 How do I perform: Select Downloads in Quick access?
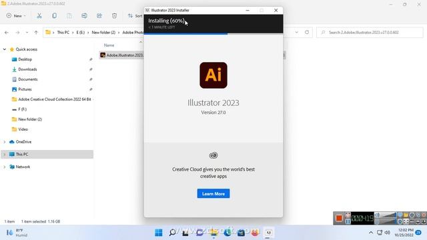coord(27,69)
